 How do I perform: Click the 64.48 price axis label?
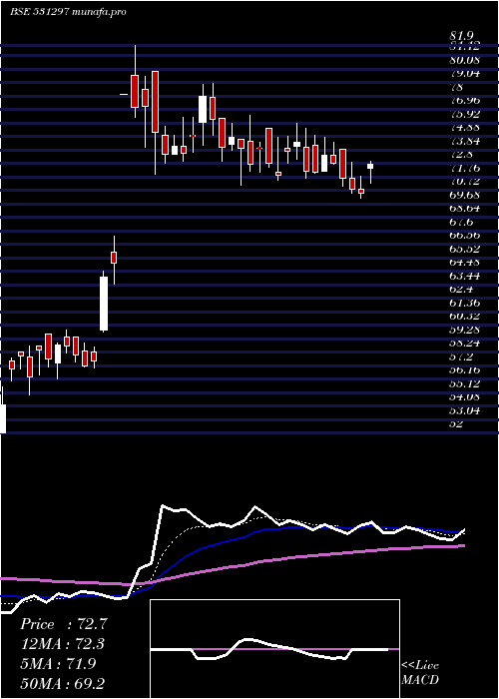465,262
